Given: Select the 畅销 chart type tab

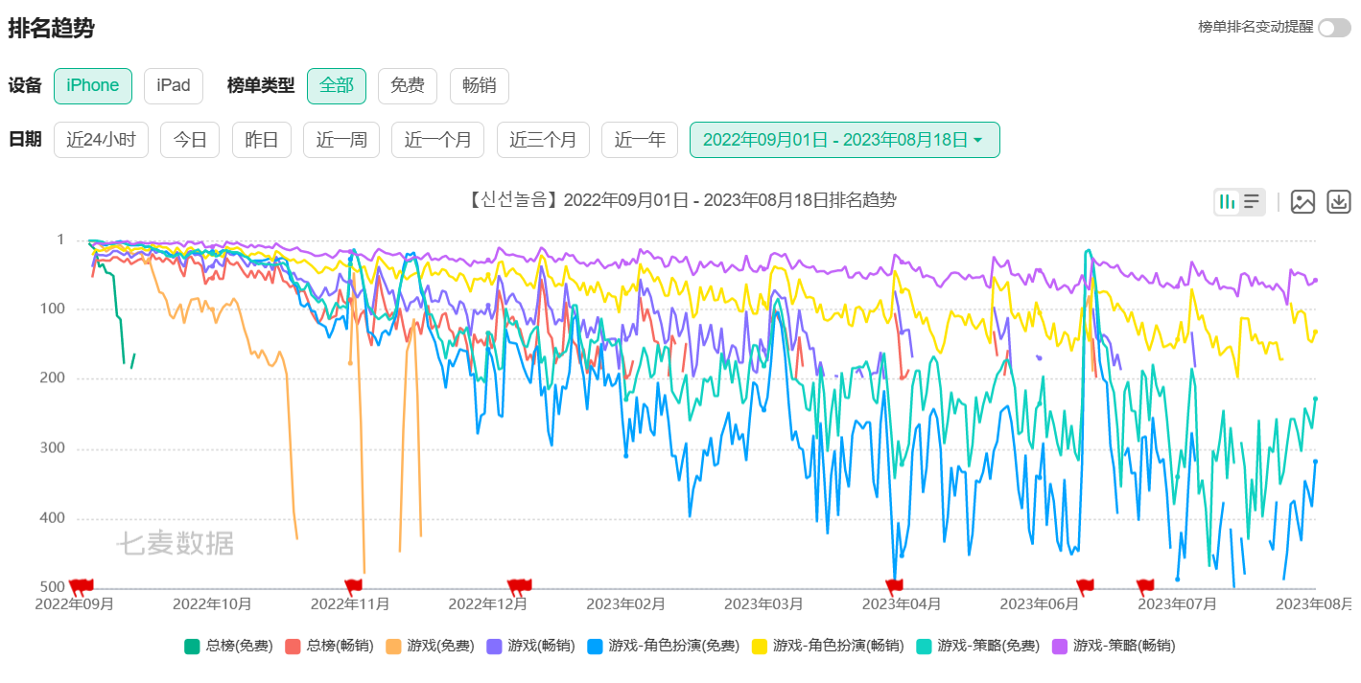Looking at the screenshot, I should (479, 85).
